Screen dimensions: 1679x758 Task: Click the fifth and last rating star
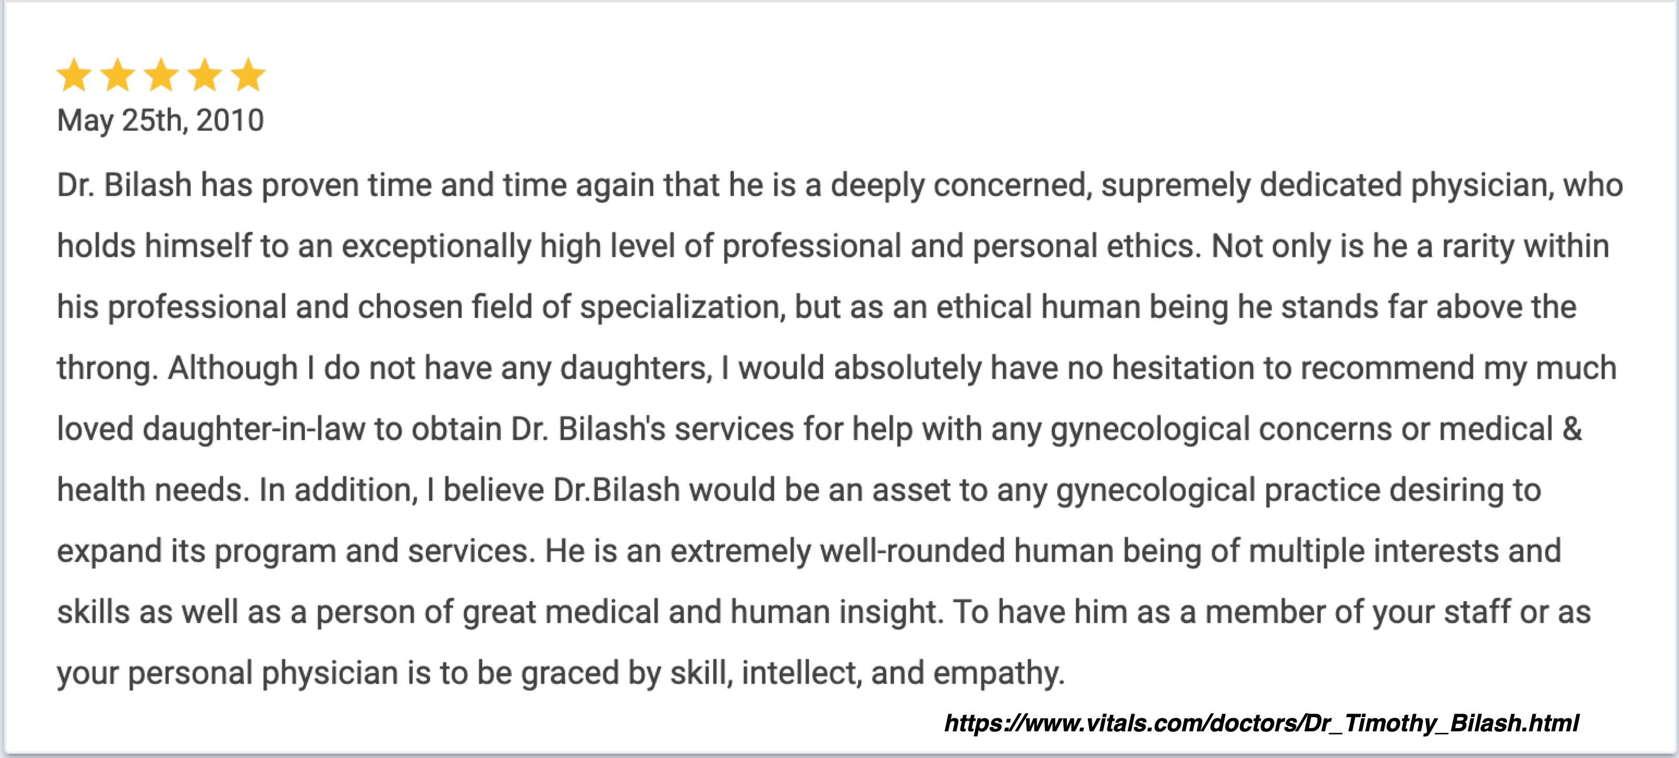click(x=248, y=74)
